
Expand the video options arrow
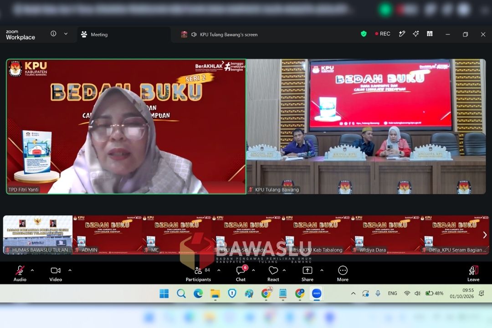point(70,270)
